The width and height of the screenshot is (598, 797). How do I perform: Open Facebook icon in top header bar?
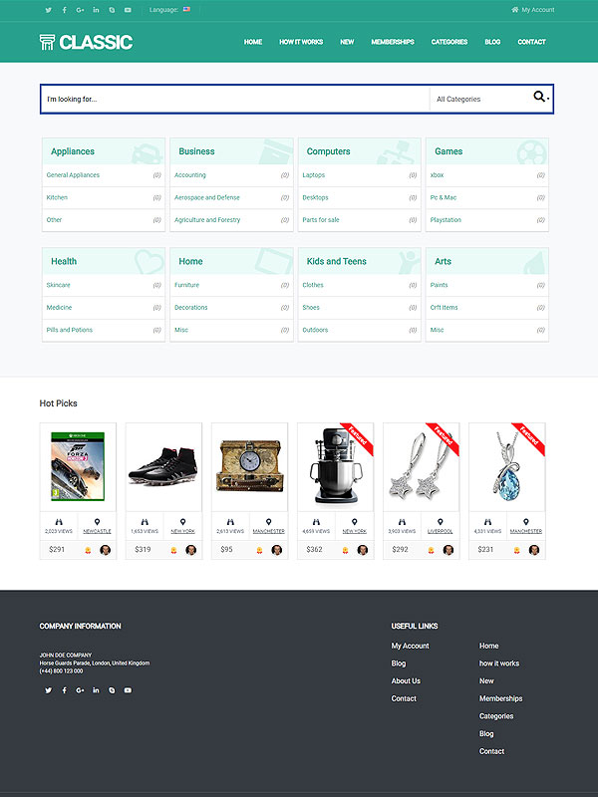pos(64,10)
